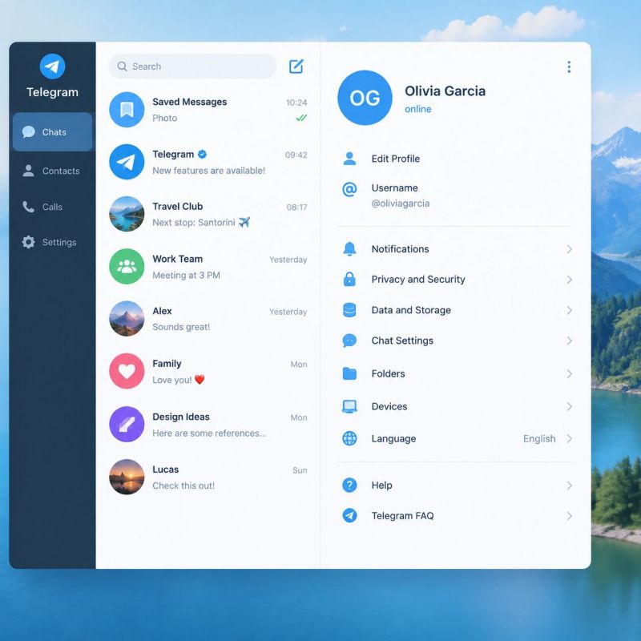Click the Help question mark icon
The height and width of the screenshot is (641, 641).
pos(349,486)
